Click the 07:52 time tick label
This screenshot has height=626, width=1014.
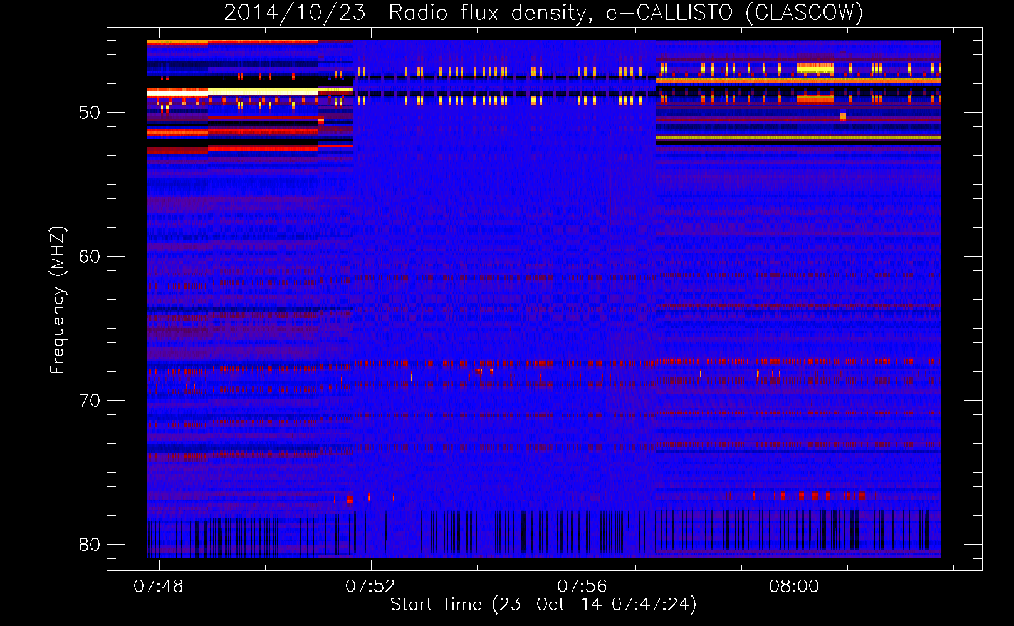370,587
